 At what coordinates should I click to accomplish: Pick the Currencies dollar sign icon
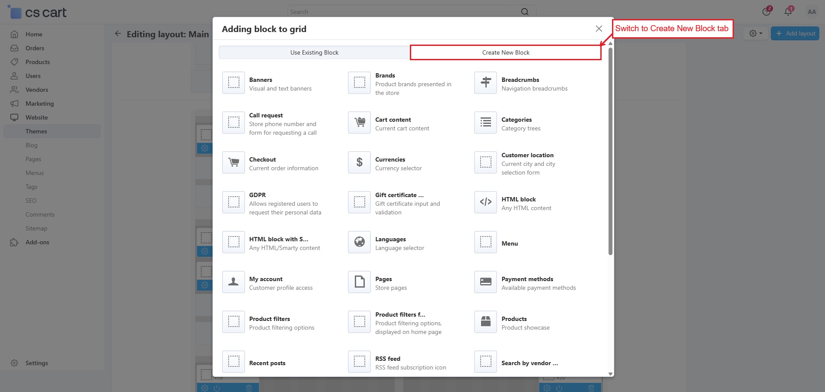pyautogui.click(x=359, y=162)
